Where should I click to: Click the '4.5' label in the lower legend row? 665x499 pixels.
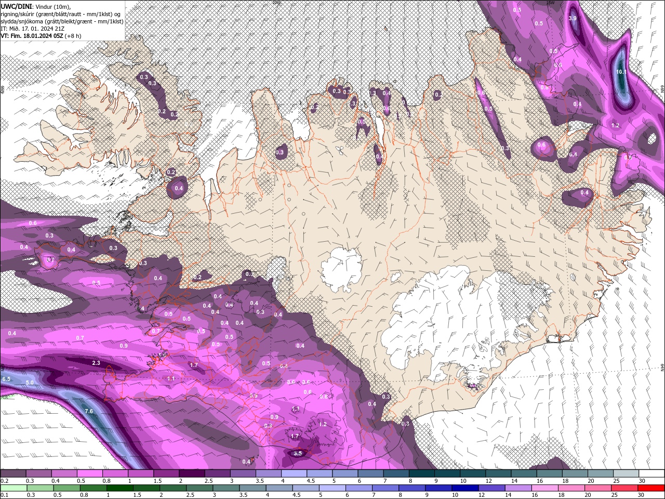(x=297, y=495)
